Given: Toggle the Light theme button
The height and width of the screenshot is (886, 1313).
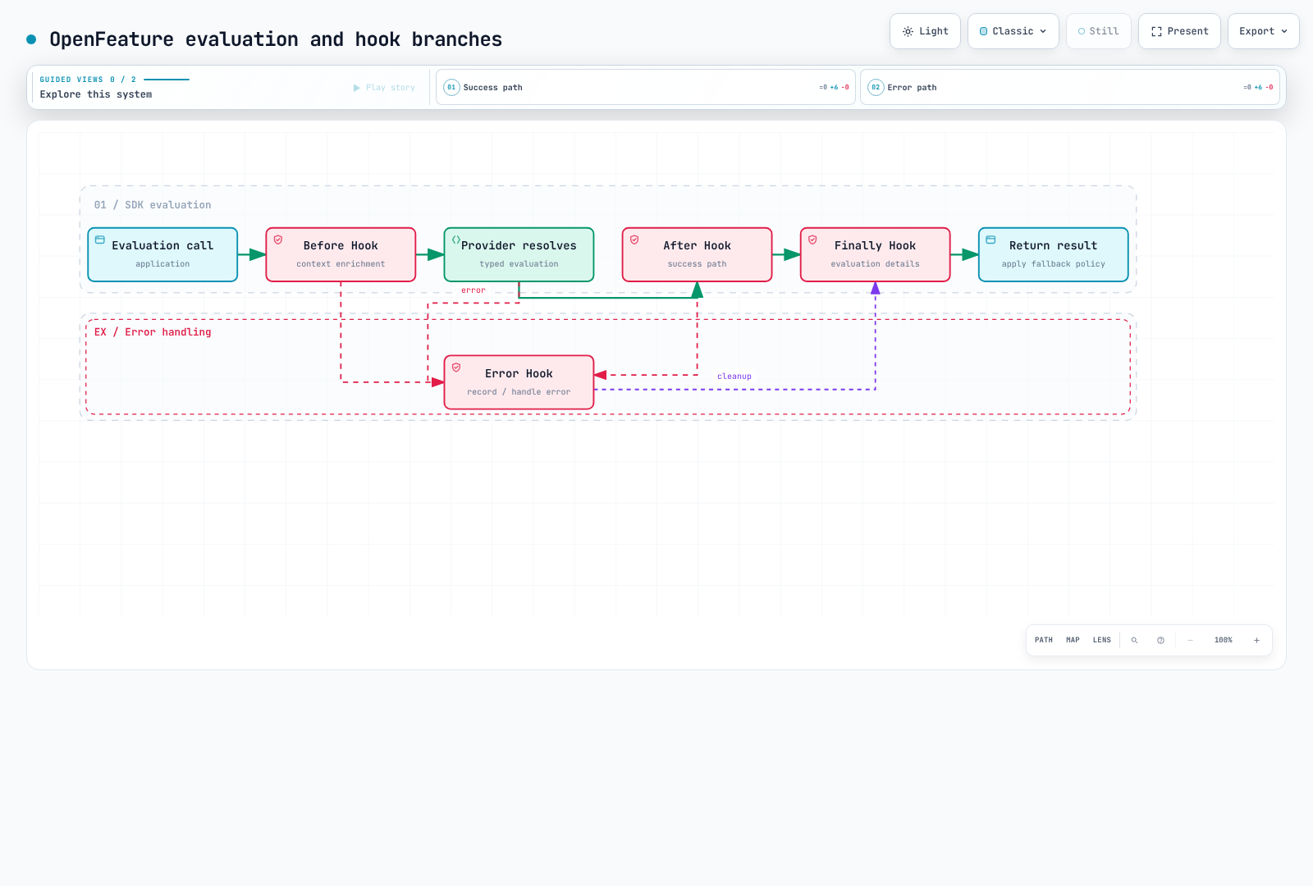Looking at the screenshot, I should click(x=925, y=31).
